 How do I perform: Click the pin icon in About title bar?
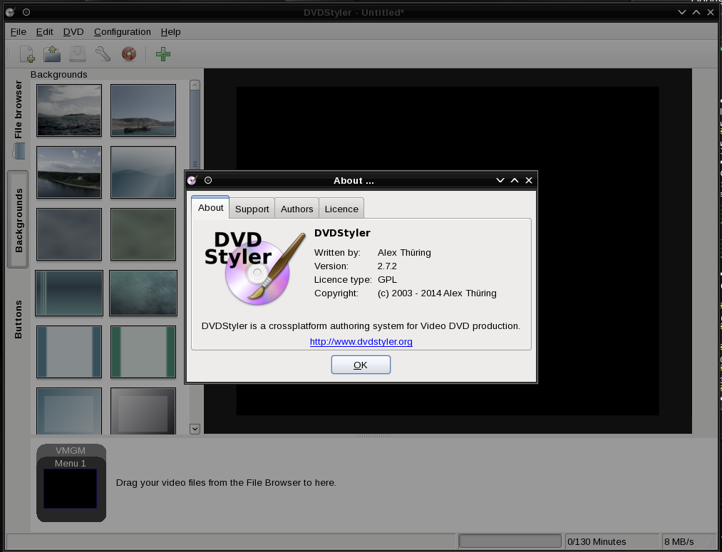click(208, 180)
